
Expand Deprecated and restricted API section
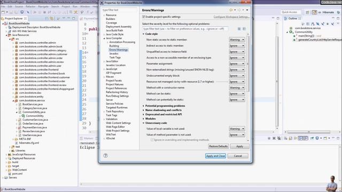click(x=144, y=114)
